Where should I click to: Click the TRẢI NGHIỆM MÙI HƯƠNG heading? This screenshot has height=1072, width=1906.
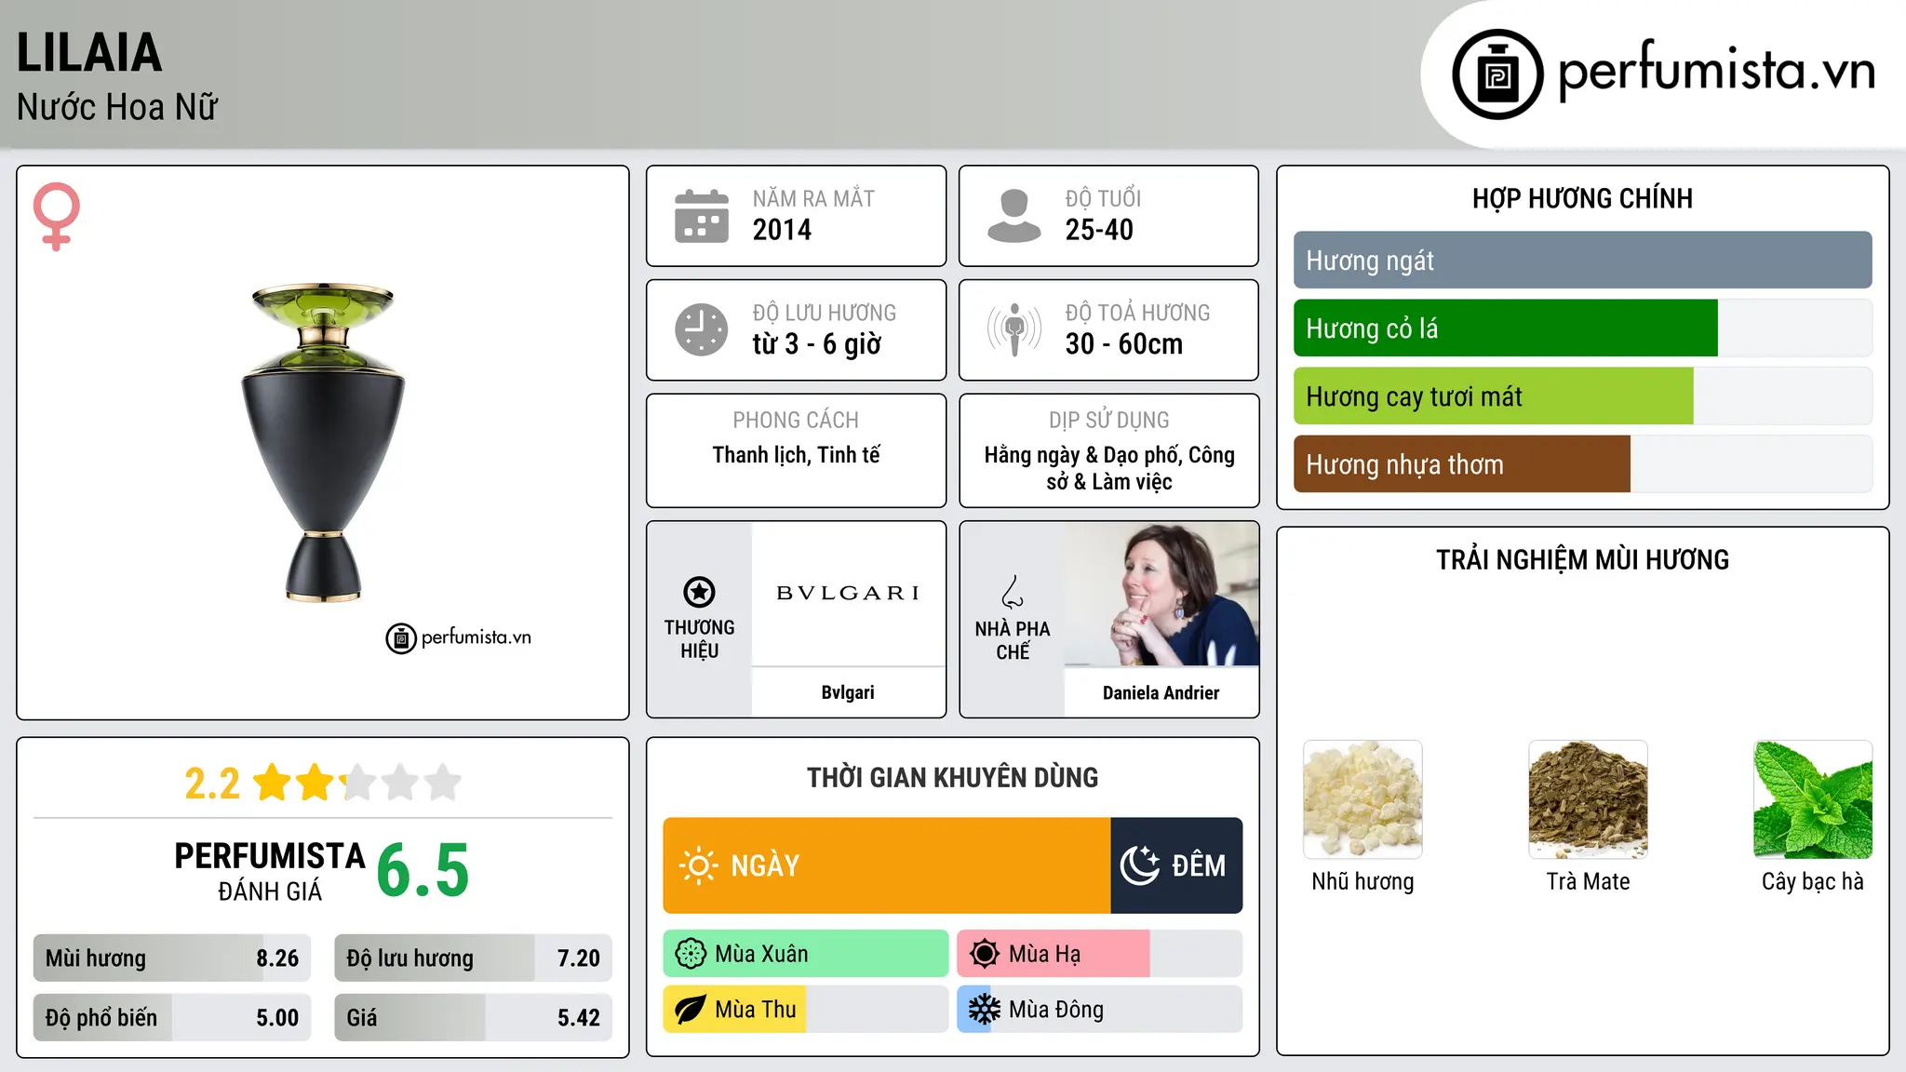pyautogui.click(x=1582, y=559)
